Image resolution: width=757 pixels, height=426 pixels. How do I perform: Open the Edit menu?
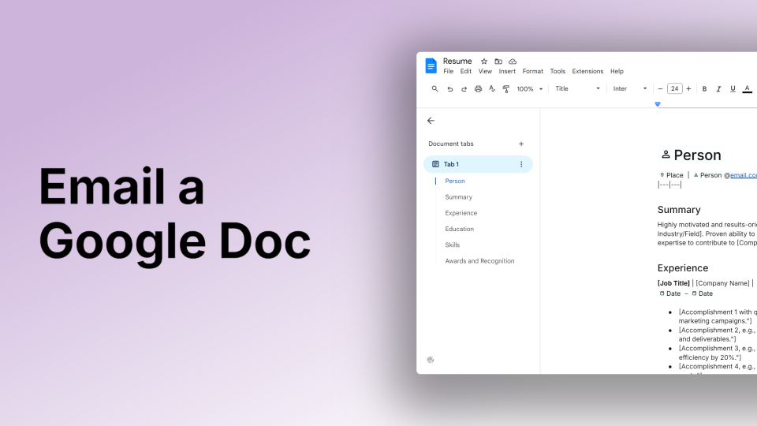(x=465, y=72)
